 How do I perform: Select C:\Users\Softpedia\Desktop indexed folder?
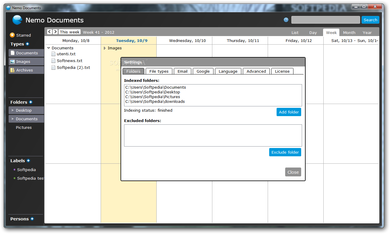(x=153, y=92)
